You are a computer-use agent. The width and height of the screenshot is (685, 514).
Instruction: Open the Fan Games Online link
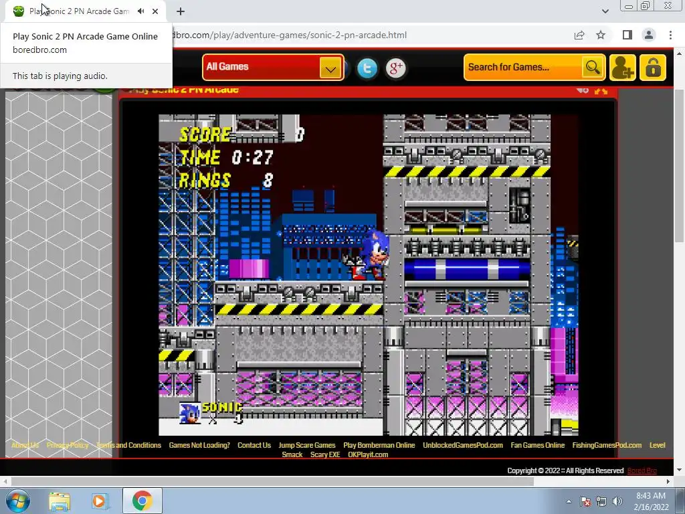tap(538, 445)
